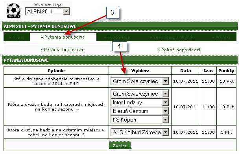Click the 11:00 time in the top-four row
This screenshot has height=155, width=240.
click(208, 107)
